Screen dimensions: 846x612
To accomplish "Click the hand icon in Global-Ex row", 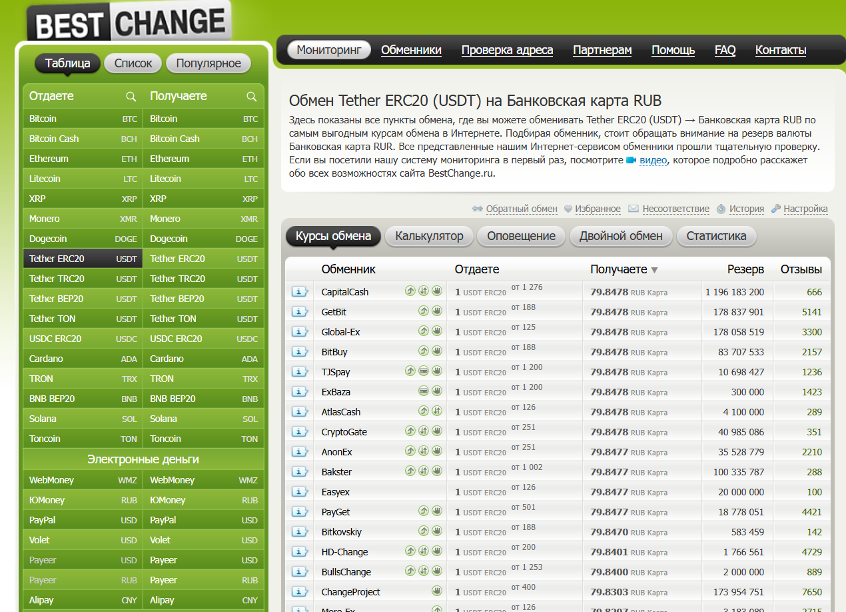I will click(437, 331).
